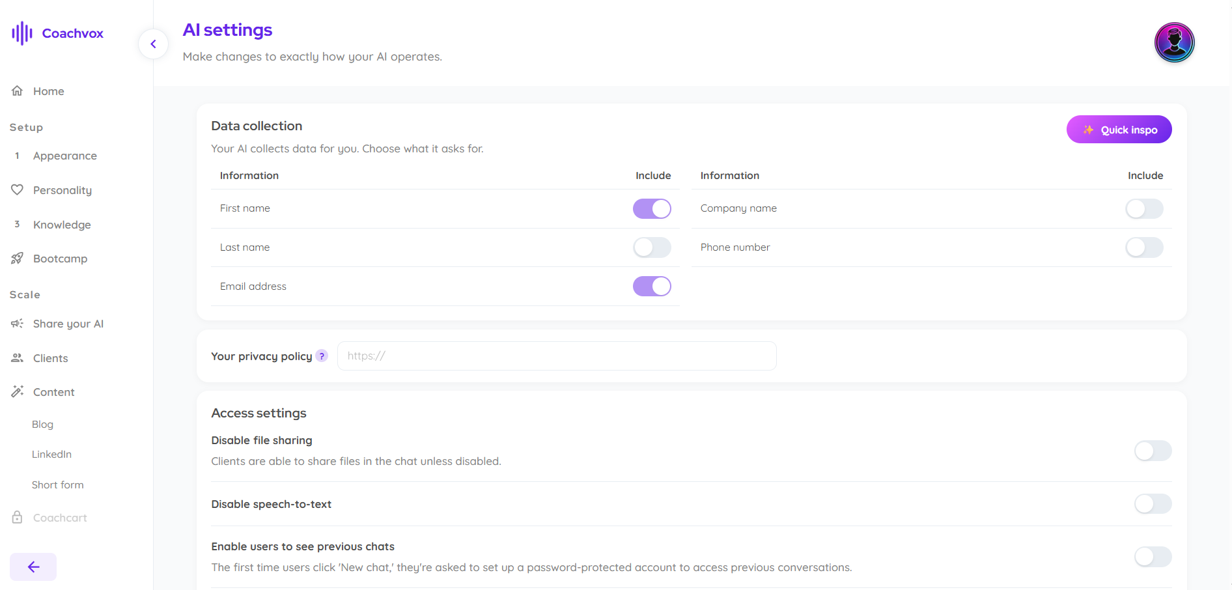Click the privacy policy URL field
This screenshot has height=590, width=1232.
pyautogui.click(x=557, y=356)
